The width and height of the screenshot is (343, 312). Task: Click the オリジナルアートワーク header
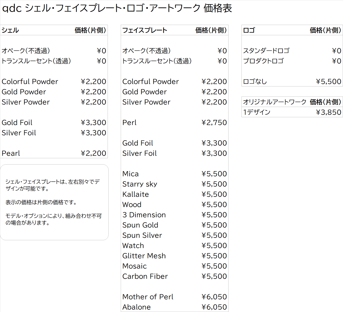(275, 102)
